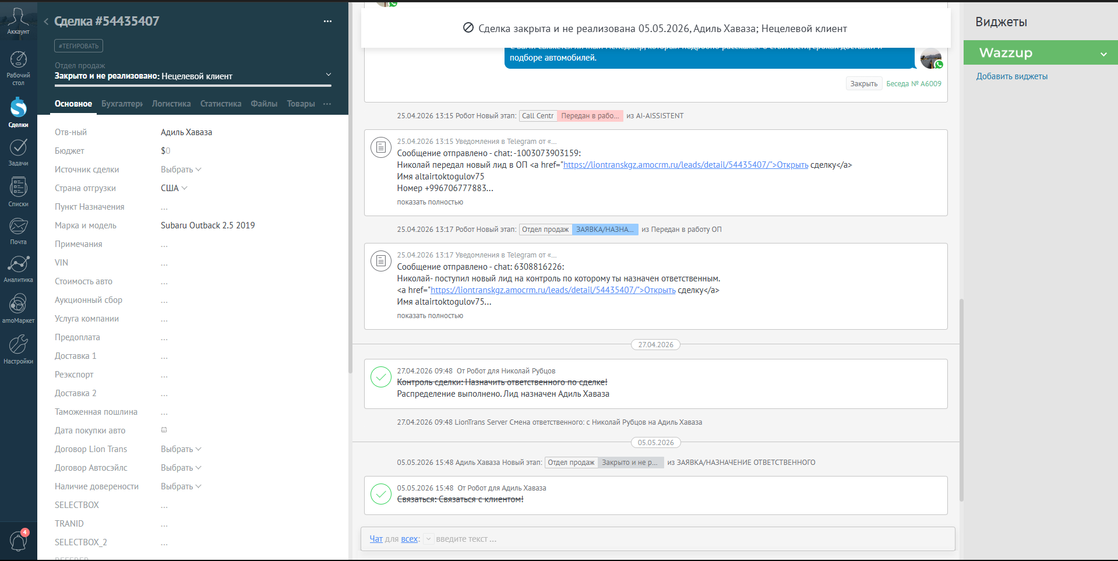Viewport: 1118px width, 561px height.
Task: Open the Страна отгрузки США dropdown
Action: [174, 188]
